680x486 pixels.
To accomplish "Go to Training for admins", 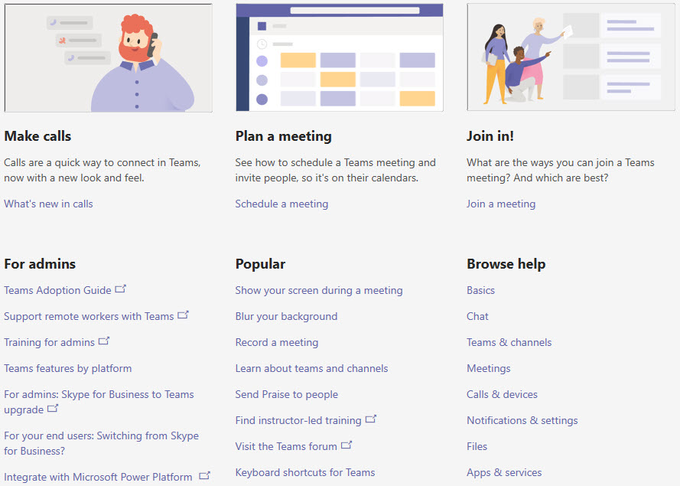I will click(x=50, y=342).
